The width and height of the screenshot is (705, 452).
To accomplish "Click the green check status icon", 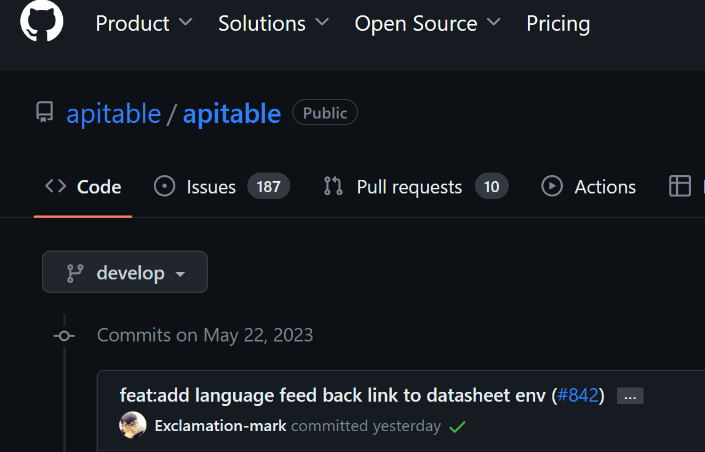I will click(x=457, y=426).
